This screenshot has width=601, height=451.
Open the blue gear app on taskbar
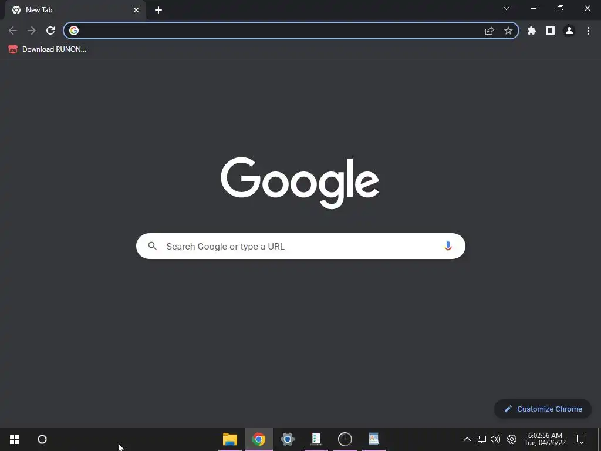(288, 439)
